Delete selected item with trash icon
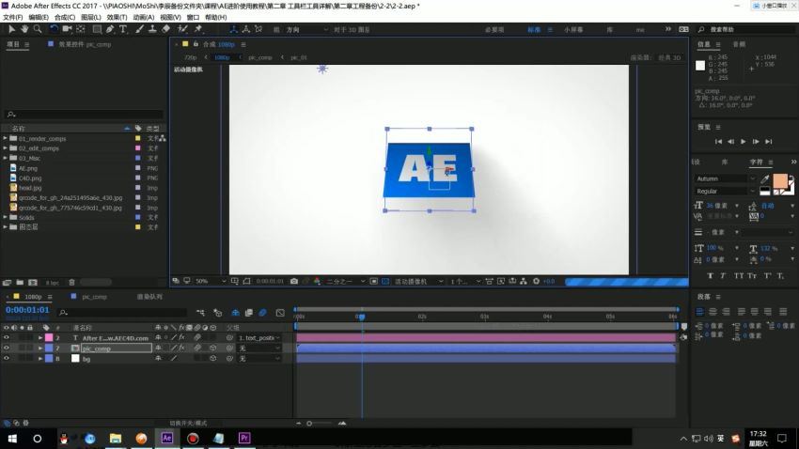 pos(71,282)
